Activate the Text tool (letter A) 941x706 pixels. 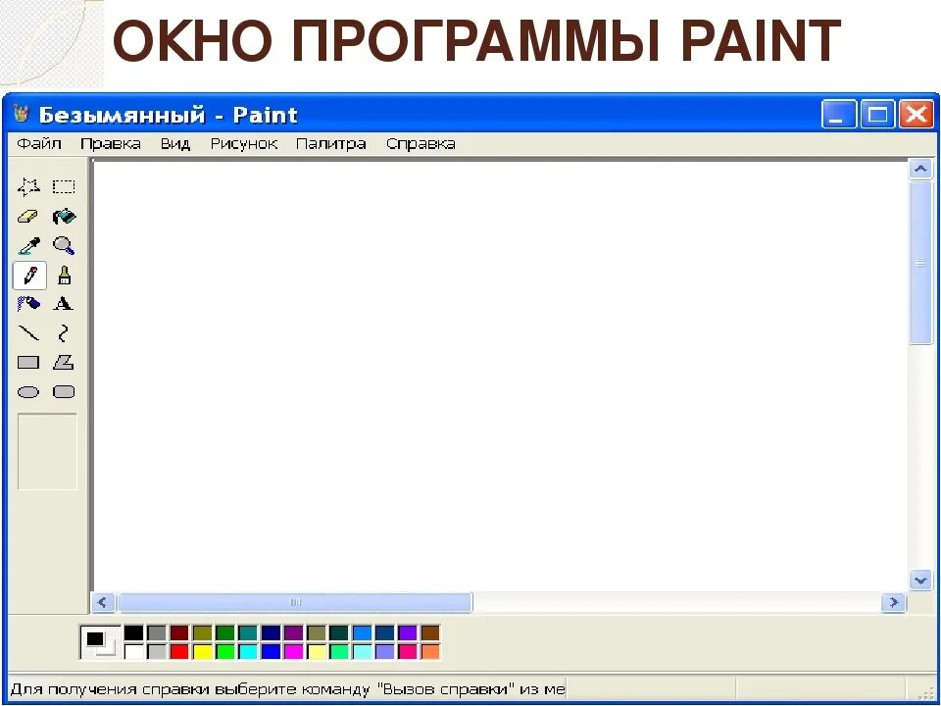coord(64,304)
